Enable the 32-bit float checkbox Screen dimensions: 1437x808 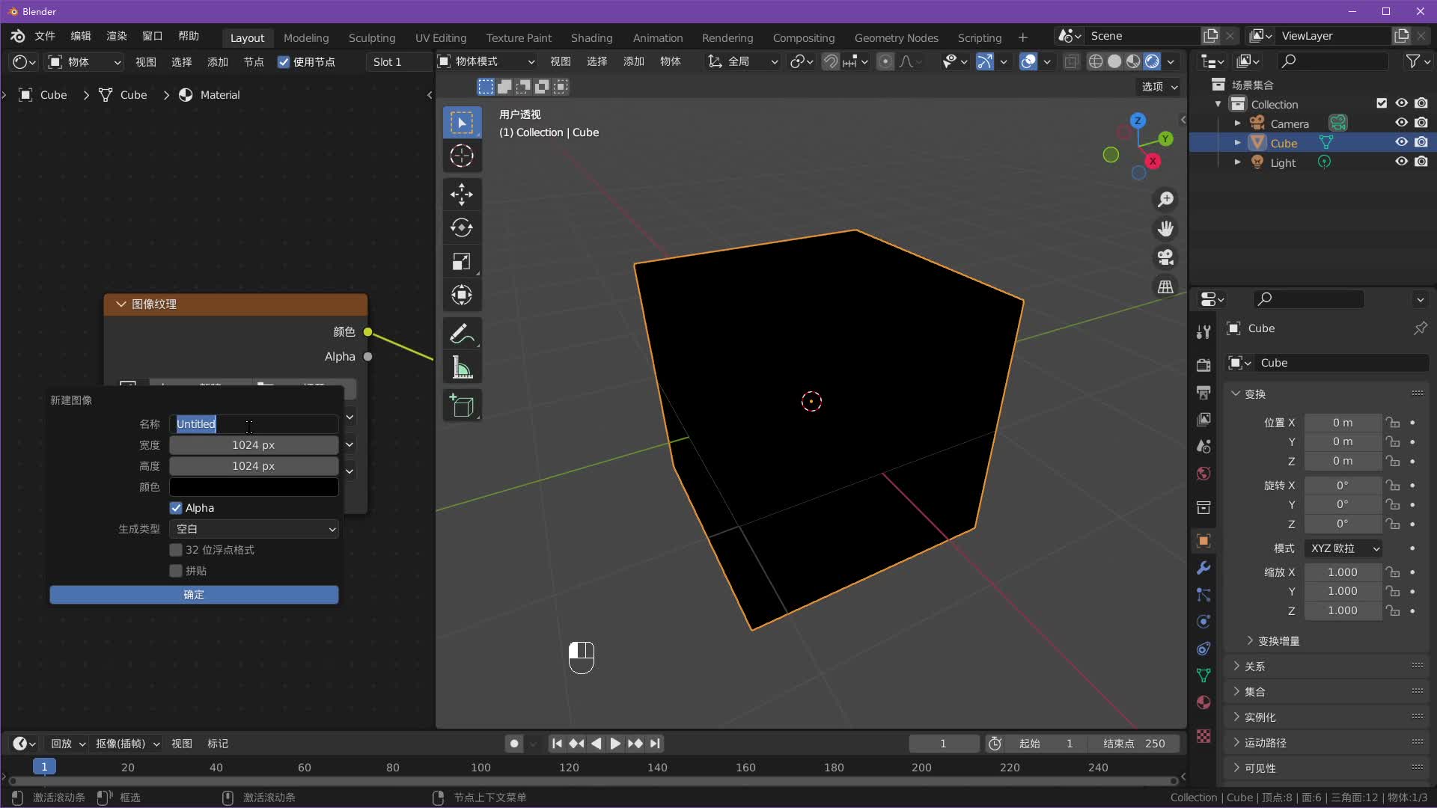tap(176, 550)
